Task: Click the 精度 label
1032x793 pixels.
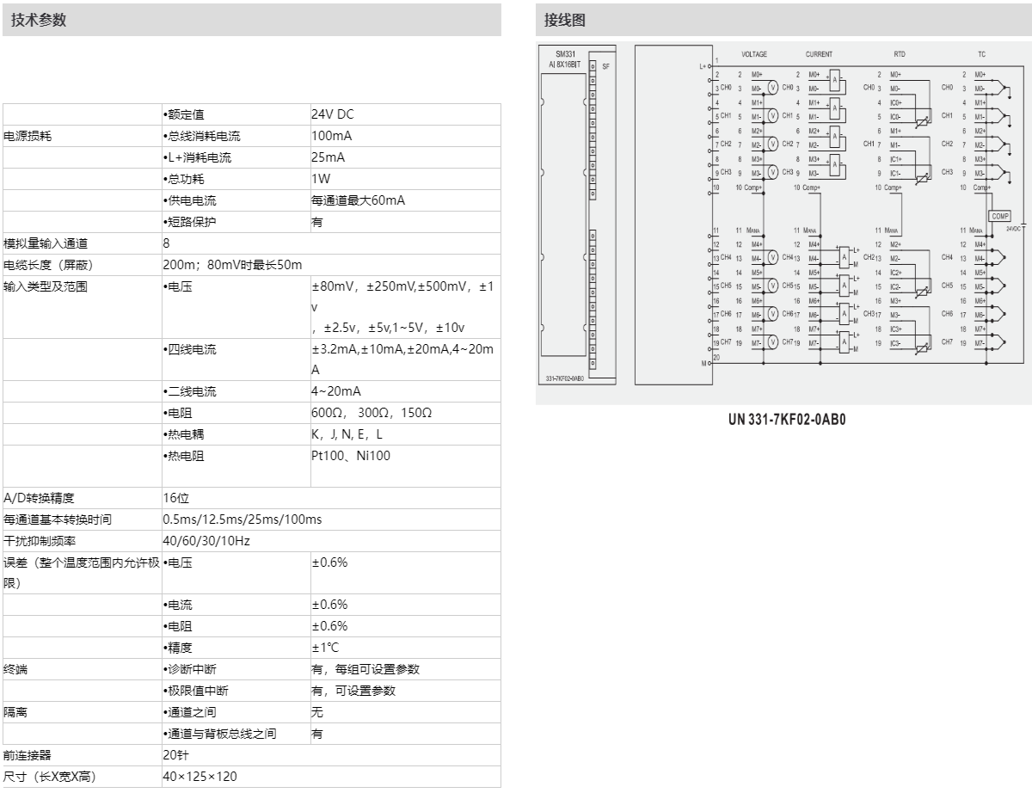Action: coord(177,647)
